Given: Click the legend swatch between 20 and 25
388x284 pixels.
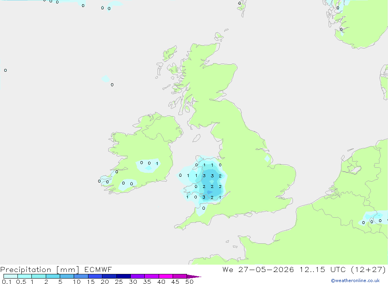Looking at the screenshot, I should [109, 276].
